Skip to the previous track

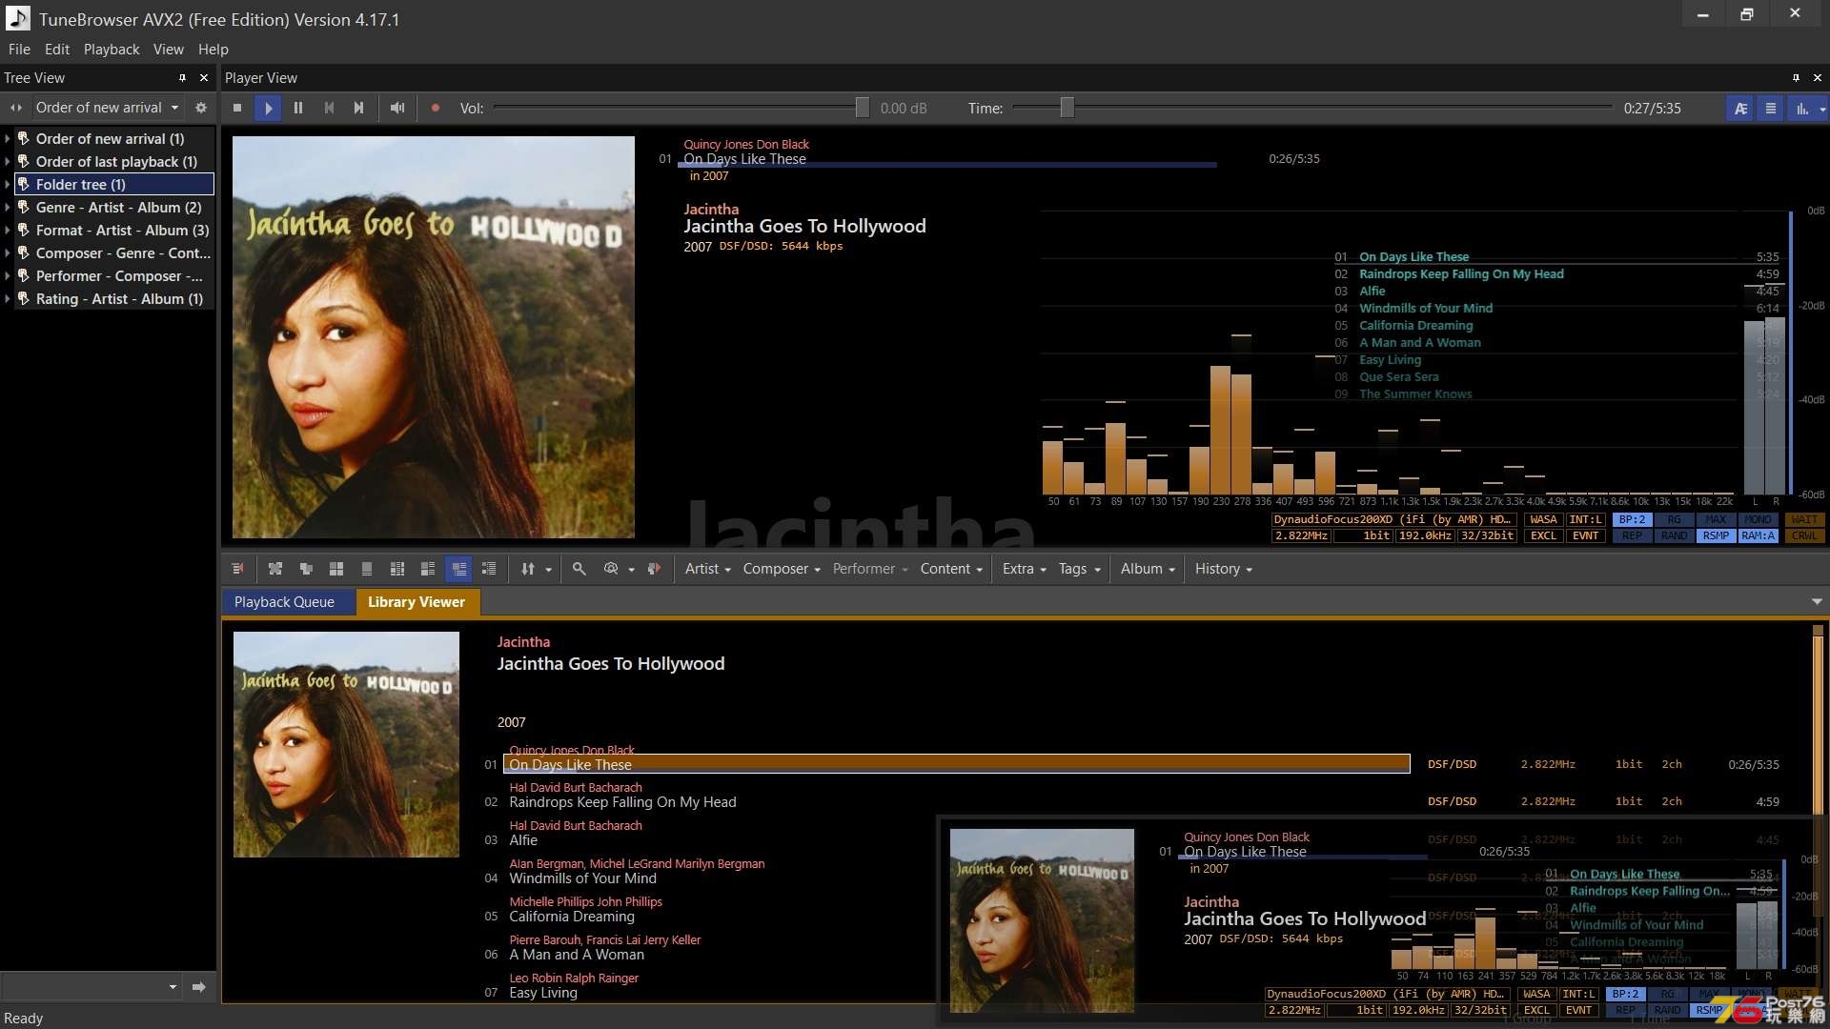329,108
